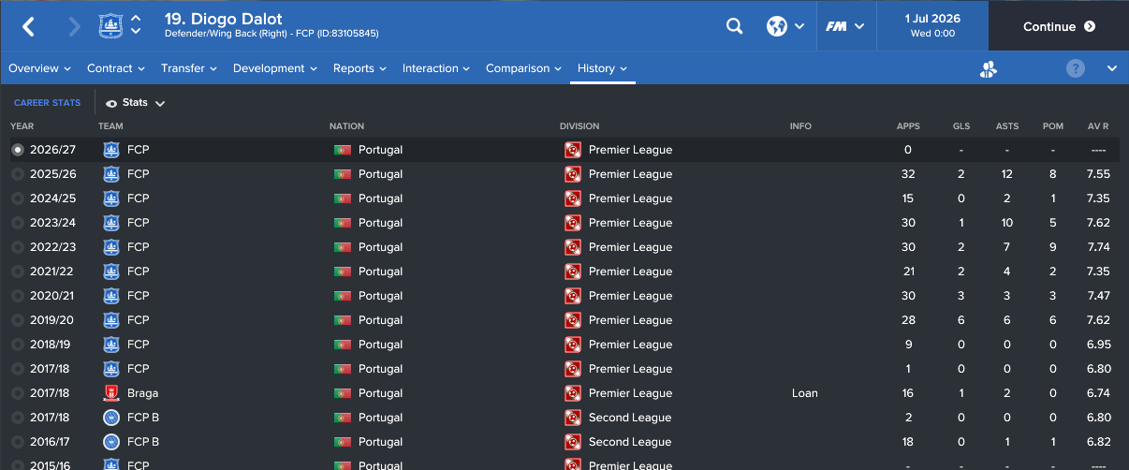Open the Contract menu
Viewport: 1129px width, 470px height.
[x=115, y=68]
